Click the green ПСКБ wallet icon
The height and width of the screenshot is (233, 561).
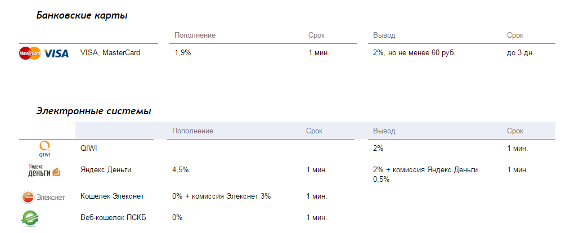point(29,218)
